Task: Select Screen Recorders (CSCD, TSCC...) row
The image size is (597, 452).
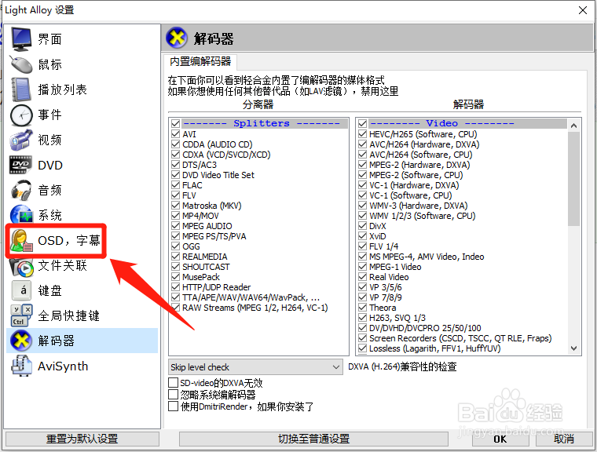Action: (x=460, y=338)
